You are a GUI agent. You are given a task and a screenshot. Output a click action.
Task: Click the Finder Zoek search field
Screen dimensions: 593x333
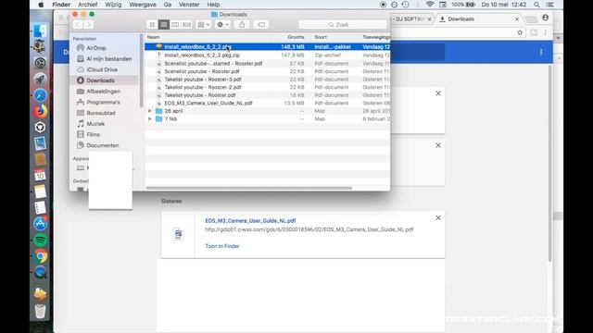click(343, 25)
